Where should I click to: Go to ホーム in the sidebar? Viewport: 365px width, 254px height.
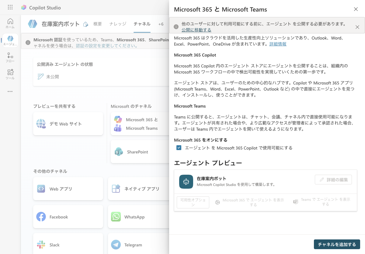click(x=10, y=23)
